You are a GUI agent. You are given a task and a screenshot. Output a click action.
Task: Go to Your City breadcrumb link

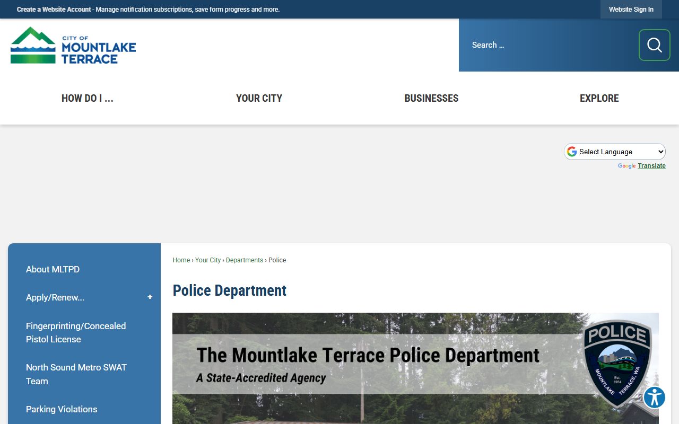[x=208, y=260]
